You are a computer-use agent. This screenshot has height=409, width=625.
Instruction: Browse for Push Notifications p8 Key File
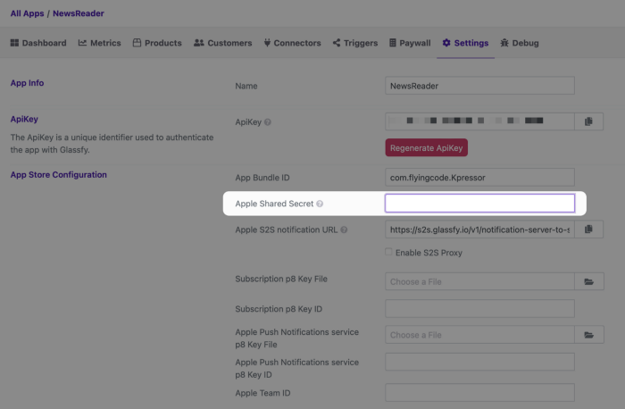(x=589, y=335)
